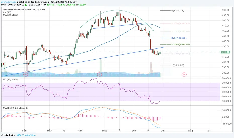Click the MA (50, close) indicator label
The height and width of the screenshot is (138, 234).
[x=10, y=15]
